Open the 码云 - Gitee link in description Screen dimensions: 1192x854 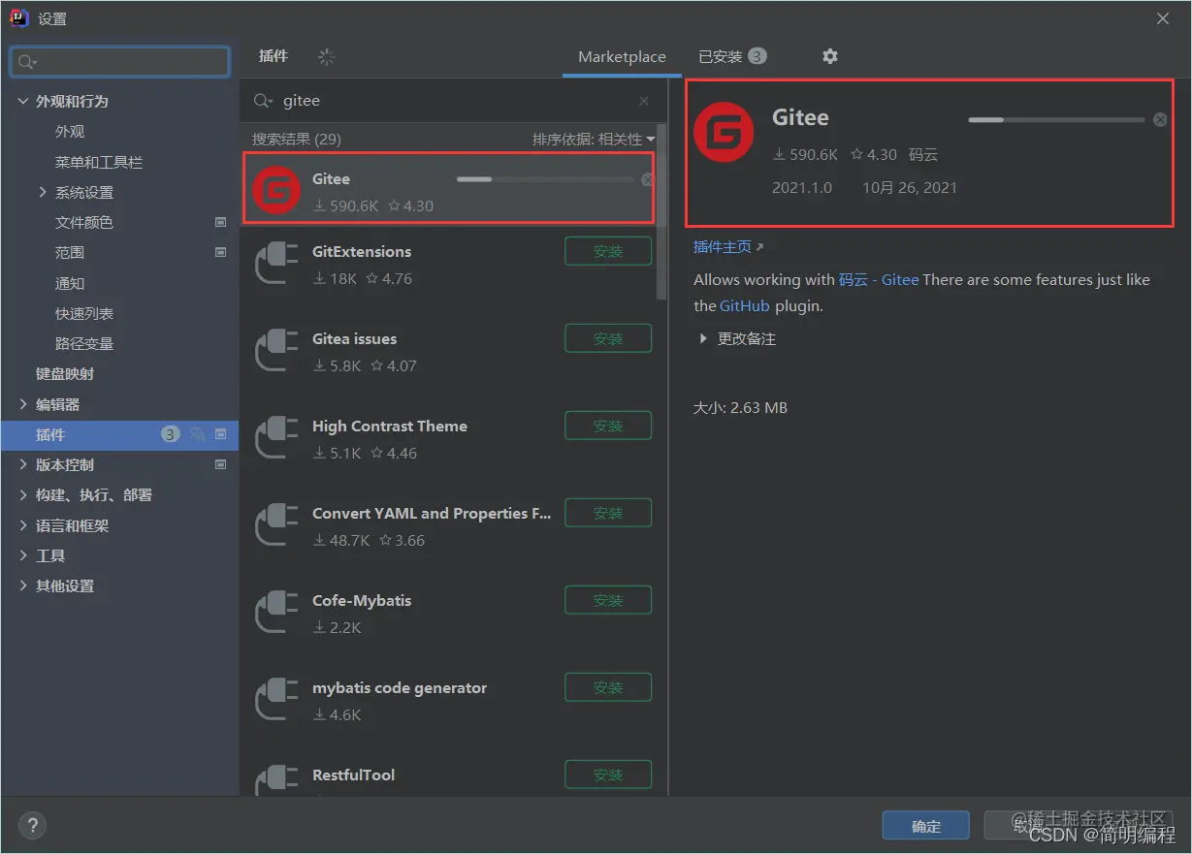pos(879,279)
